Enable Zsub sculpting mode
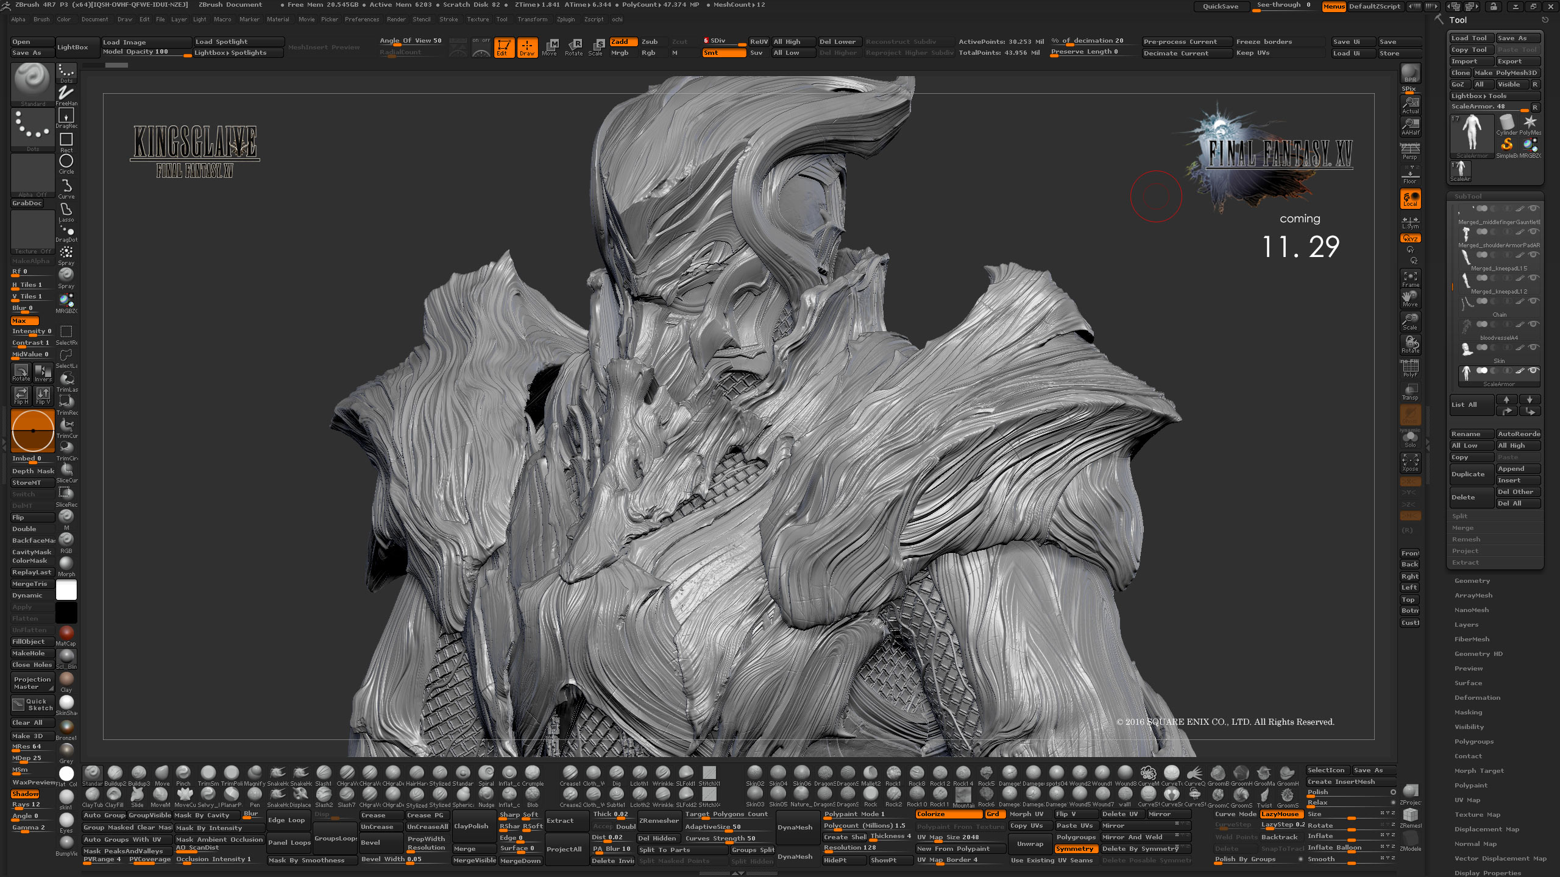 coord(650,41)
